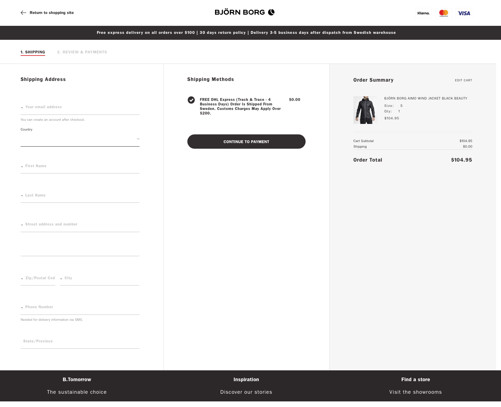This screenshot has width=501, height=407.
Task: Focus the City field
Action: (100, 278)
